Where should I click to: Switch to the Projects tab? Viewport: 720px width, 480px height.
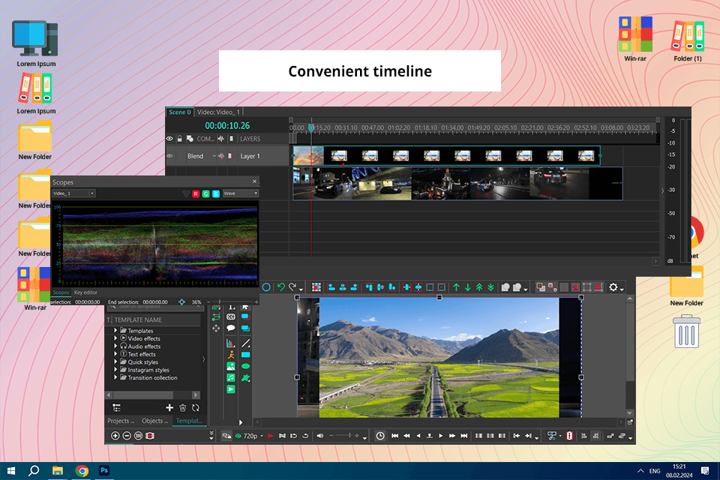(x=120, y=420)
